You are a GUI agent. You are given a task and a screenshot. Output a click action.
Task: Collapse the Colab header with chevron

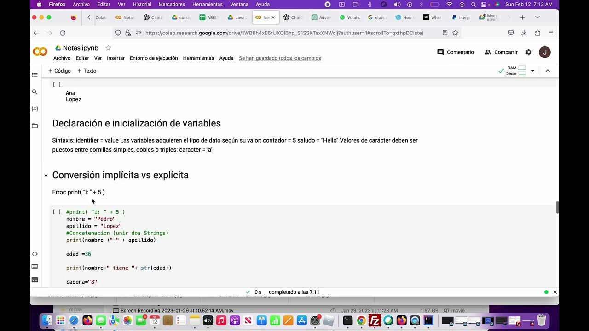[x=548, y=71]
